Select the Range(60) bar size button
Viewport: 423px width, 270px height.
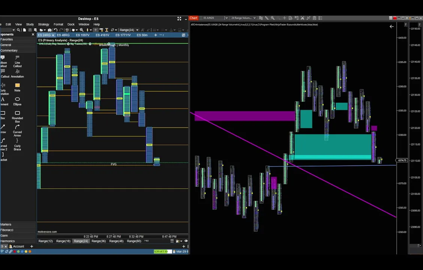click(134, 241)
